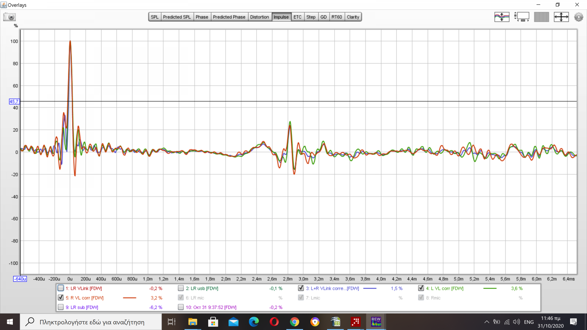Open the RT60 tab
This screenshot has width=587, height=330.
(x=337, y=17)
